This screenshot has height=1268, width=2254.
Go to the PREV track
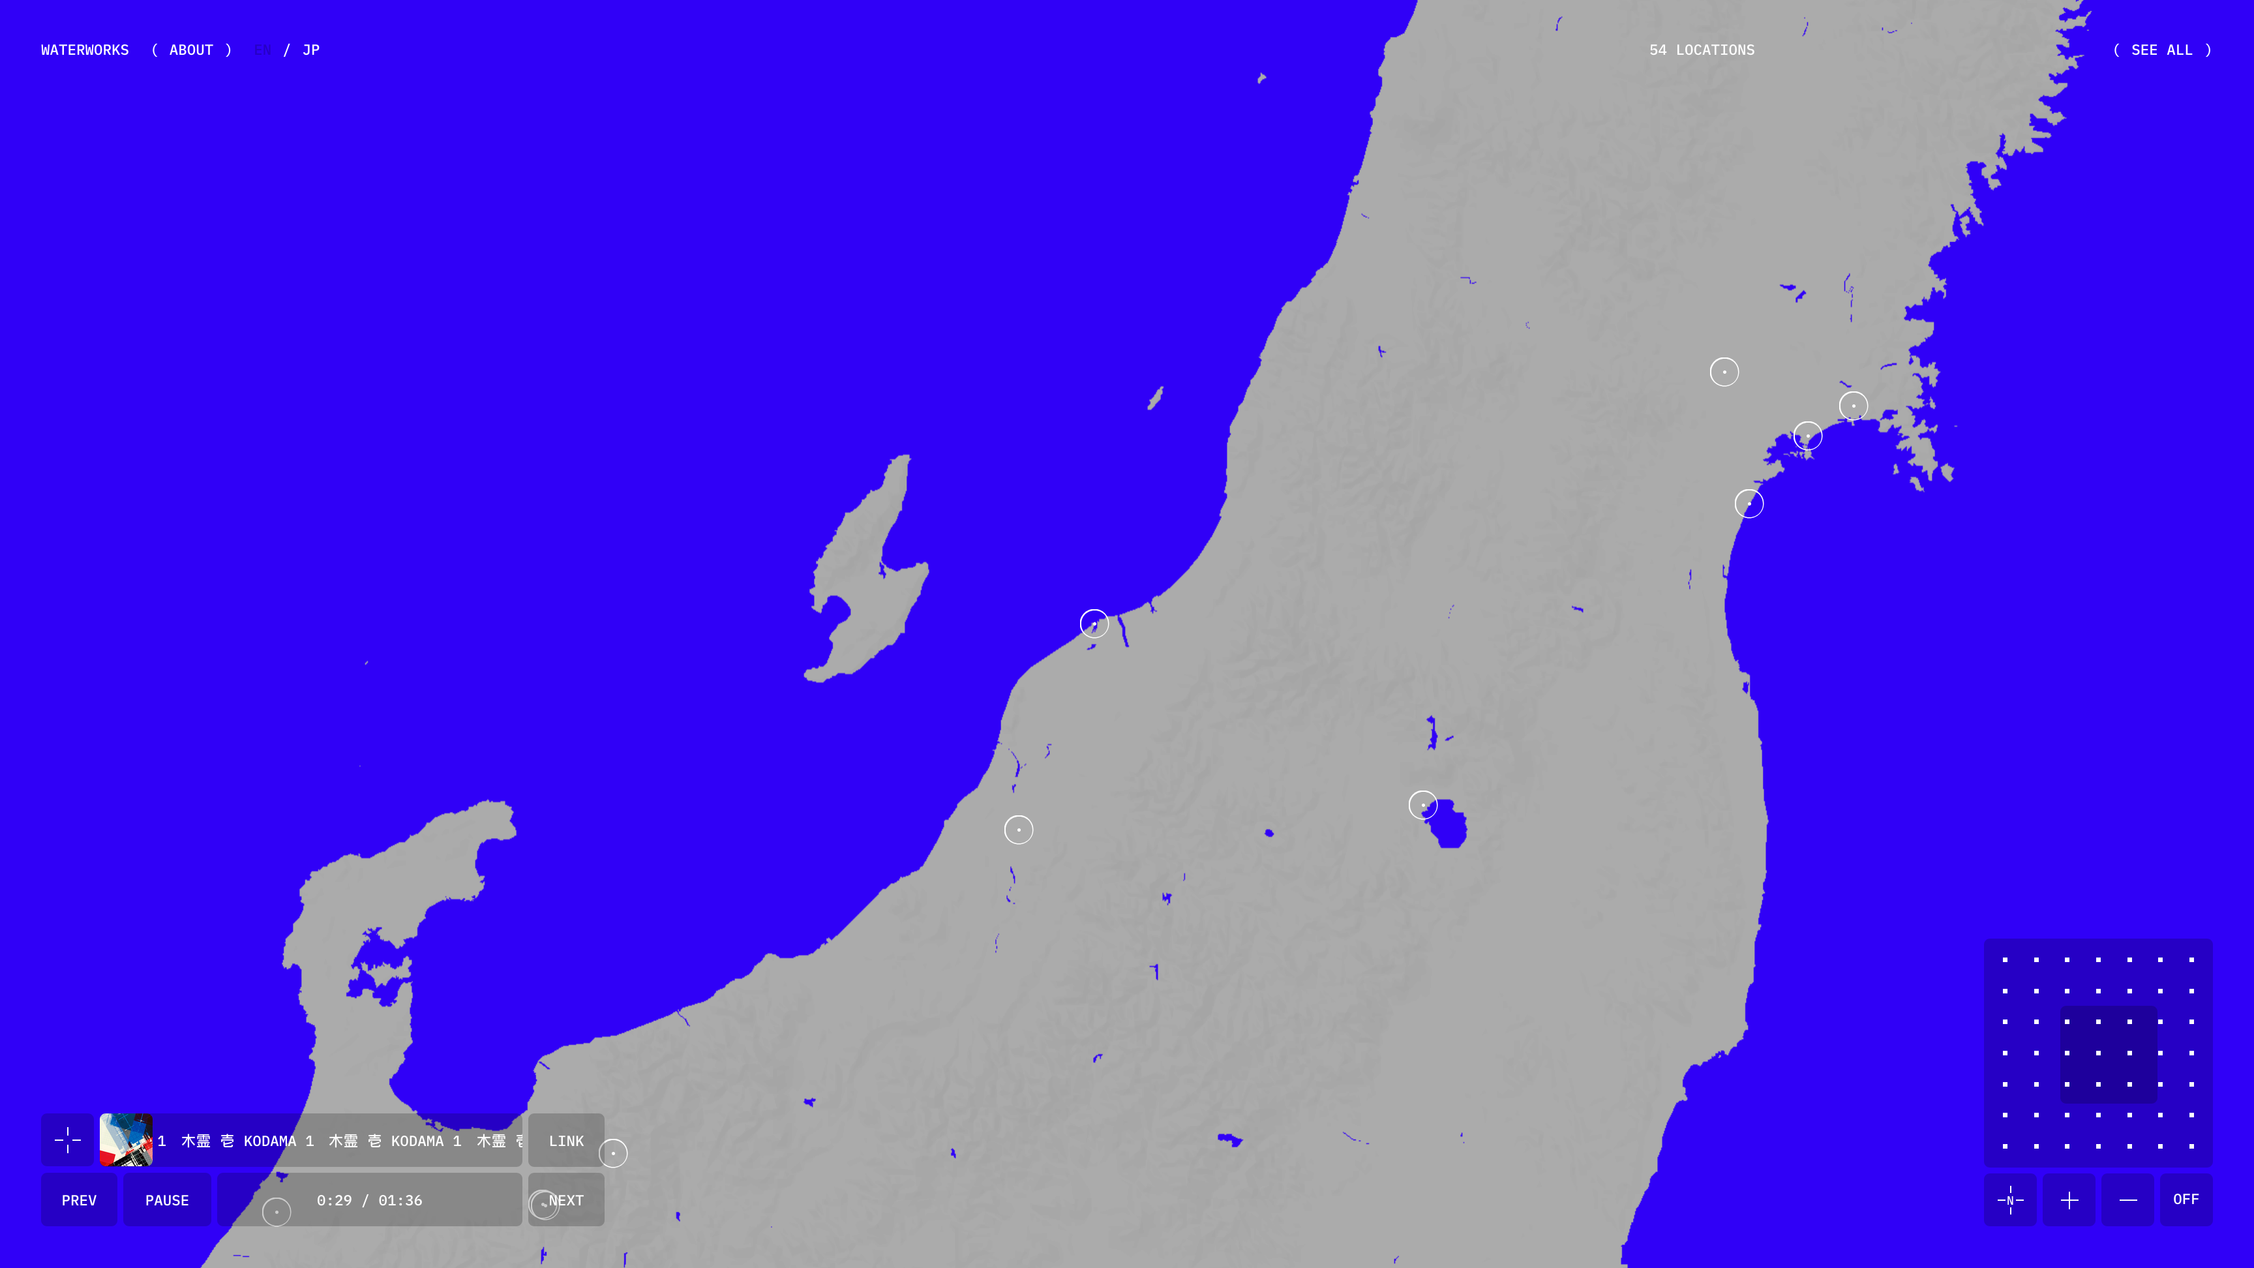[x=79, y=1200]
